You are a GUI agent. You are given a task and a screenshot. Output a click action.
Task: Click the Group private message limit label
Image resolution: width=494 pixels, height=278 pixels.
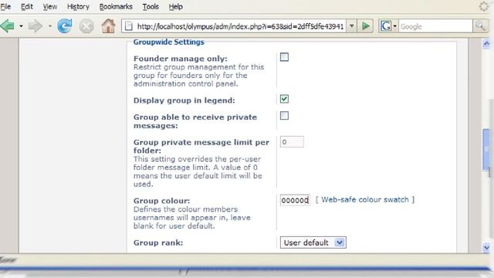(201, 146)
